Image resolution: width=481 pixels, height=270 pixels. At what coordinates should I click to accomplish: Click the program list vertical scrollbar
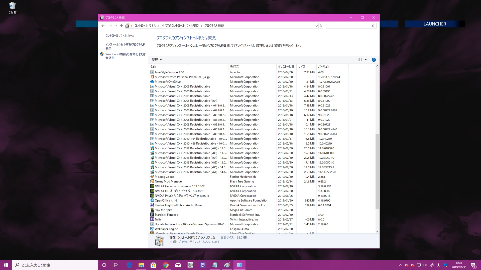(x=377, y=171)
